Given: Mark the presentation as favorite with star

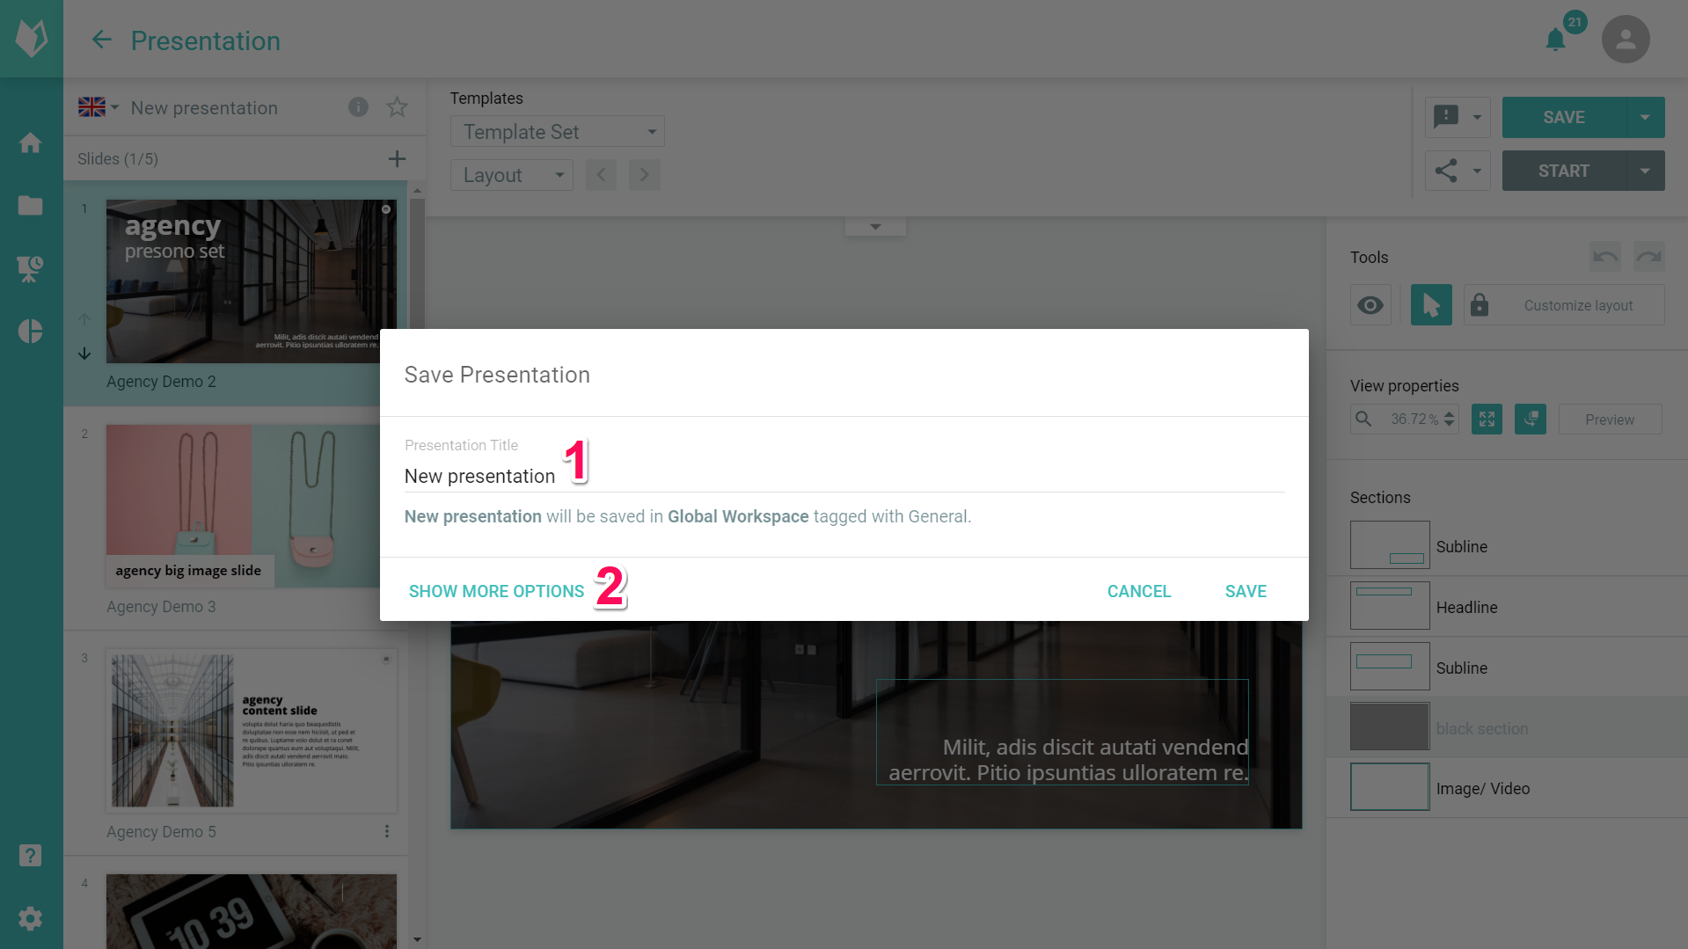Looking at the screenshot, I should coord(397,107).
